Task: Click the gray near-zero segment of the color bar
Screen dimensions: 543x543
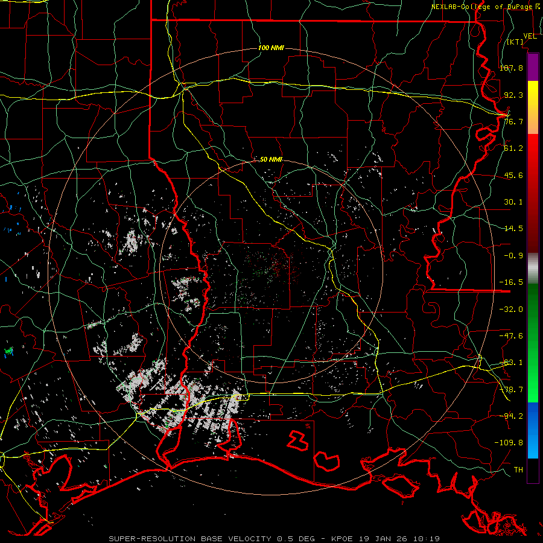Action: point(533,268)
